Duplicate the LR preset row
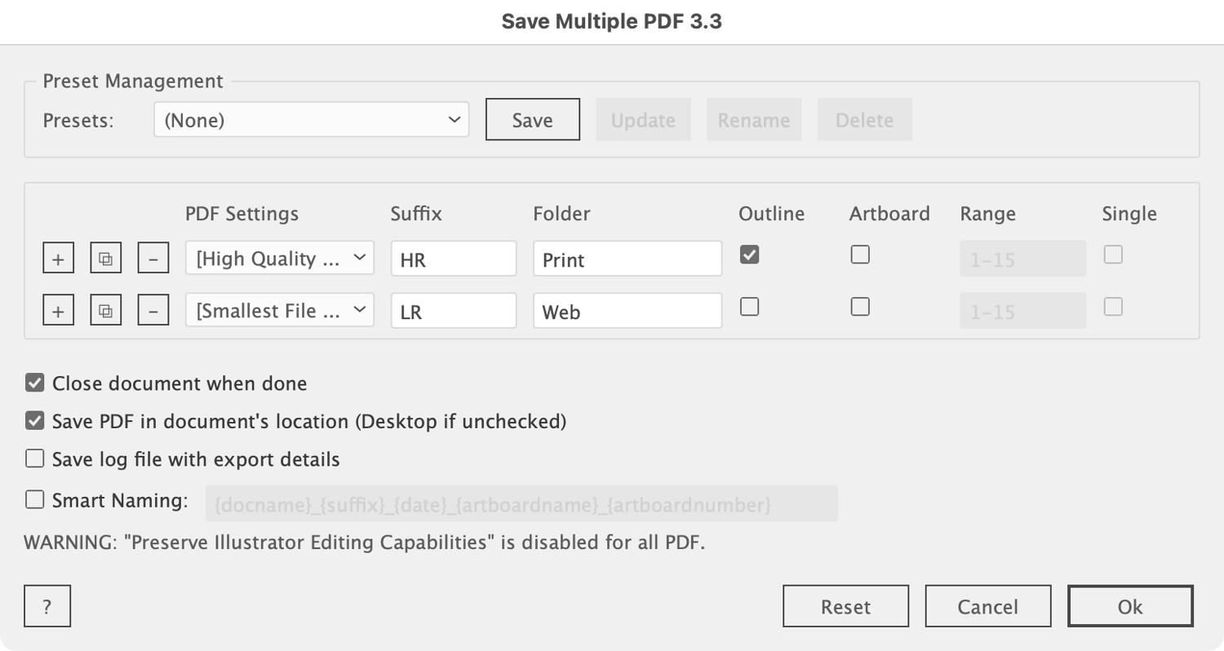 (x=105, y=311)
